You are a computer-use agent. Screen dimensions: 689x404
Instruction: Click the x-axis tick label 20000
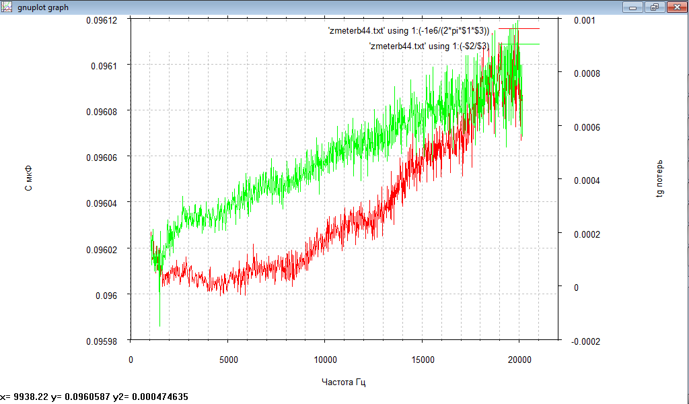click(x=519, y=360)
